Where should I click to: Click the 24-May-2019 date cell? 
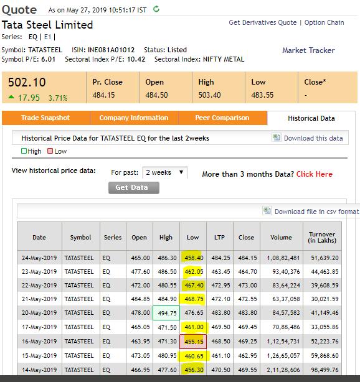click(x=39, y=258)
